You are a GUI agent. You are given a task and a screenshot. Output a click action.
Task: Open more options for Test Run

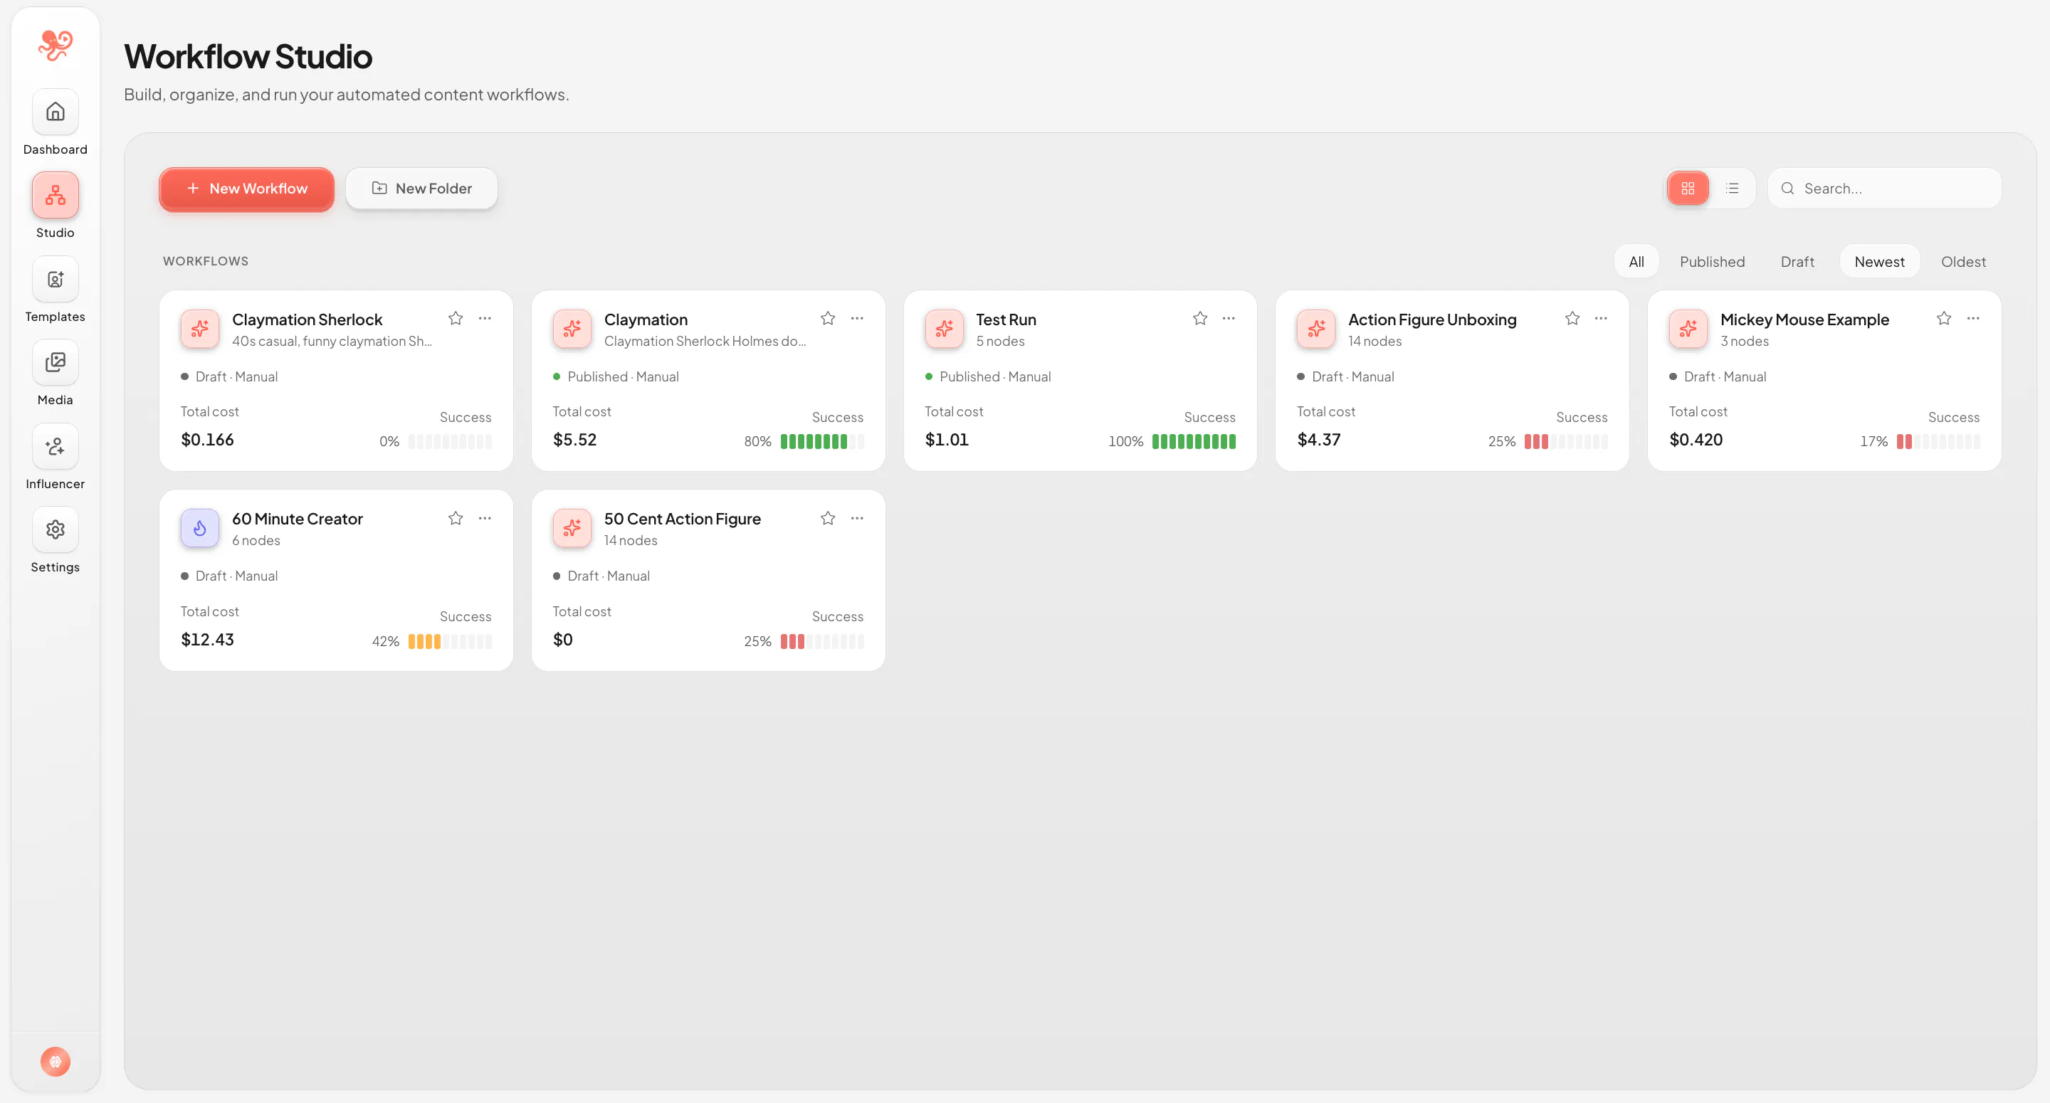coord(1229,318)
